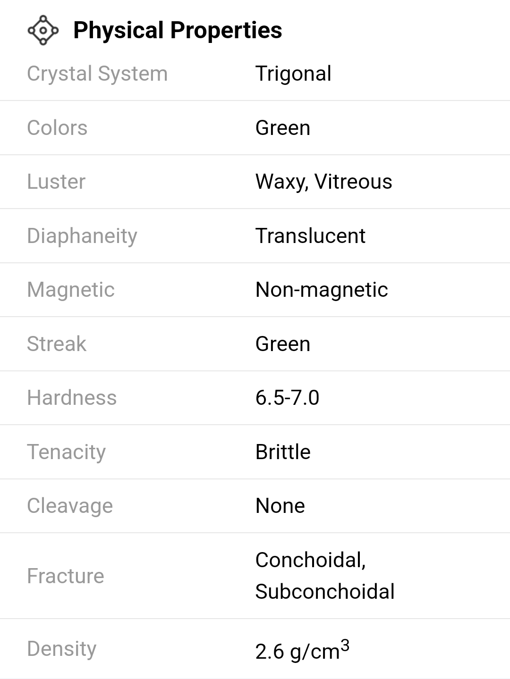Select the Tenacity label
Screen dimensions: 510x679
click(x=66, y=452)
